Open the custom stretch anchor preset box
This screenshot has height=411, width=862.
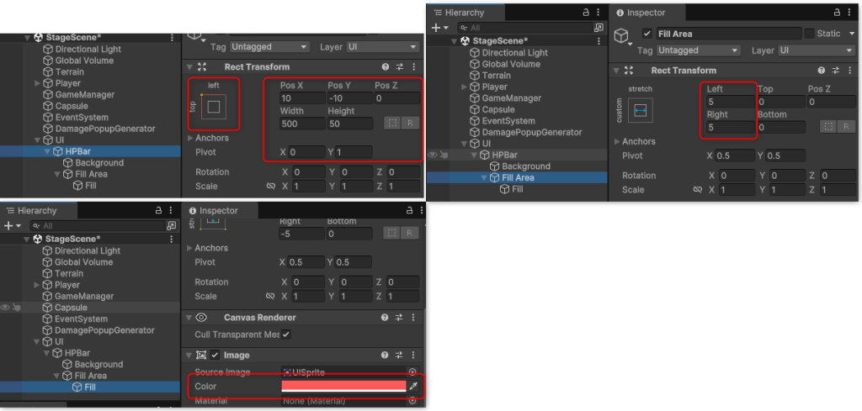[x=641, y=111]
